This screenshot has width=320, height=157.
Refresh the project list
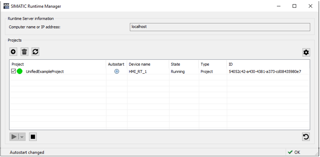click(35, 52)
